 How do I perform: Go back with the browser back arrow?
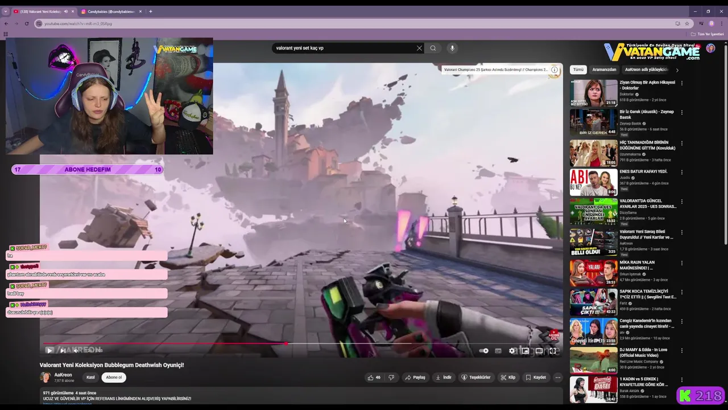pyautogui.click(x=6, y=23)
